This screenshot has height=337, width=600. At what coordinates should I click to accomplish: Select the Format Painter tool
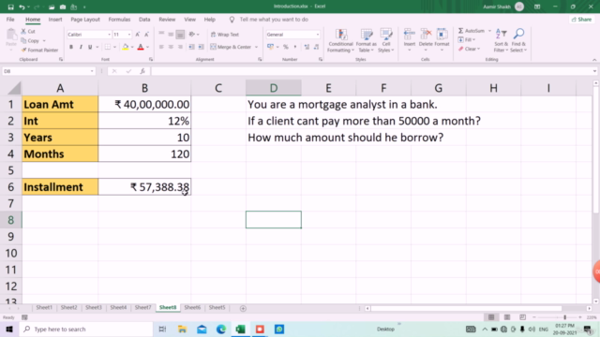click(39, 50)
